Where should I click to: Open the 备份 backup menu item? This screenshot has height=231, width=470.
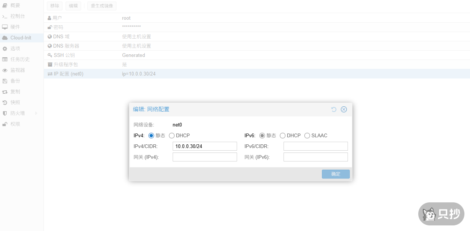pyautogui.click(x=22, y=81)
